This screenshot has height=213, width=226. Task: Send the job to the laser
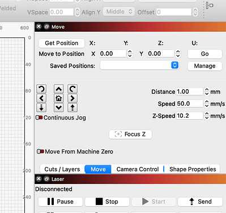click(201, 202)
